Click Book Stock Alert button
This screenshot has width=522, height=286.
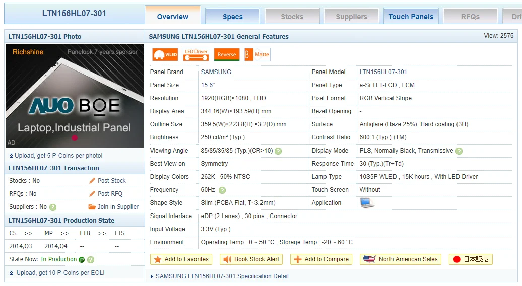click(251, 259)
